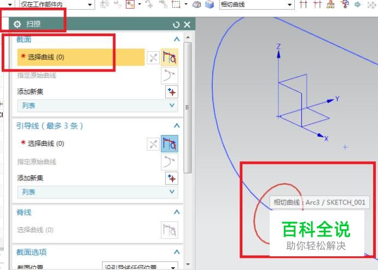Click the 截面 选择曲线 (0) field
The image size is (378, 270).
click(x=81, y=57)
